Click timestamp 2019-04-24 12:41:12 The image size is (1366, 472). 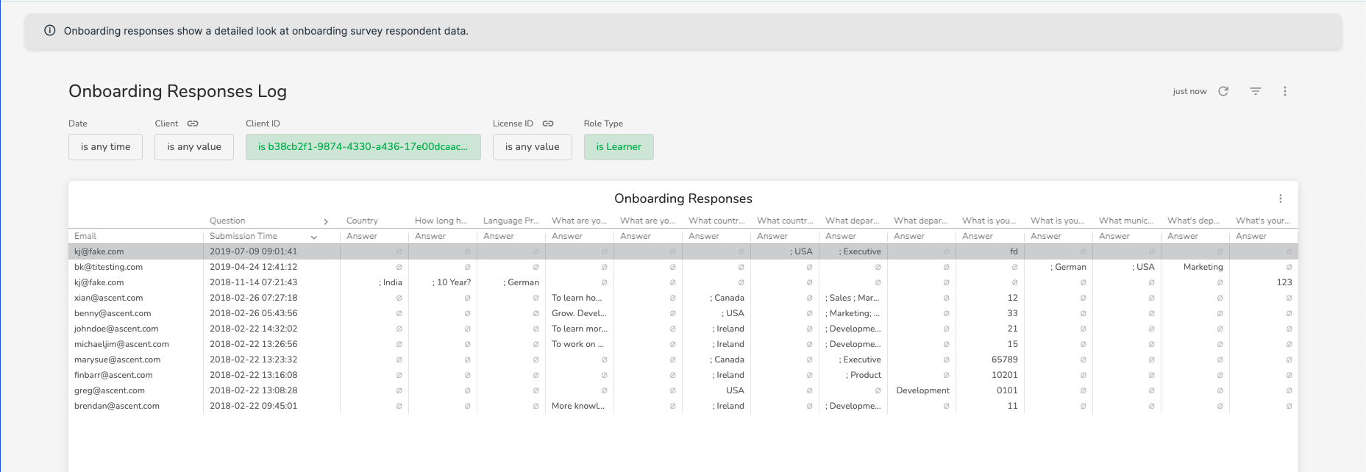(254, 267)
